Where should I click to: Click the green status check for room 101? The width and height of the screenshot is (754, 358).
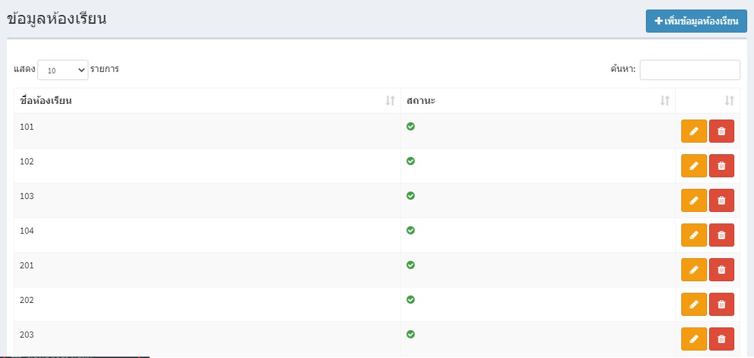pyautogui.click(x=411, y=126)
